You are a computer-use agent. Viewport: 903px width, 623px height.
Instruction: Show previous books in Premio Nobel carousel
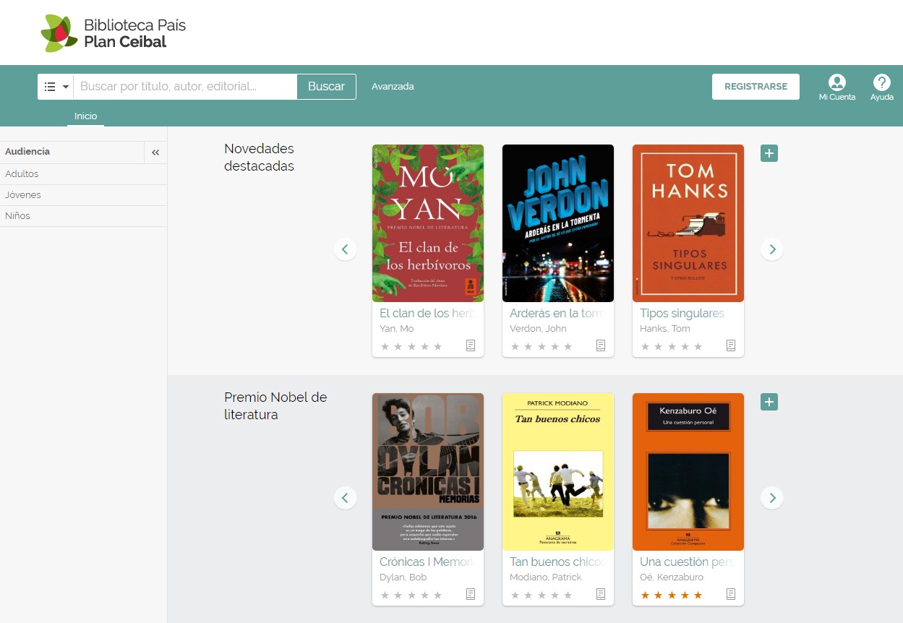(345, 498)
